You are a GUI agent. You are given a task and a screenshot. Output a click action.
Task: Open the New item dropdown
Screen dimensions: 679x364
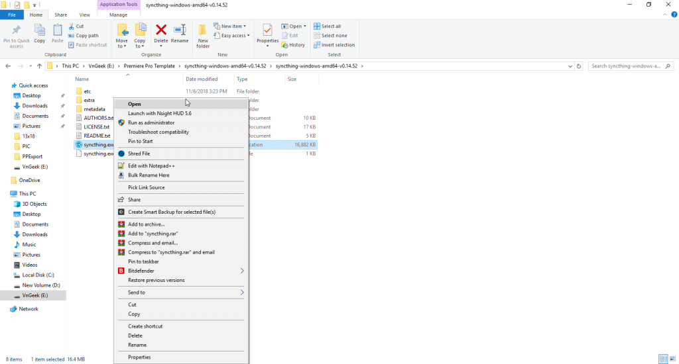[x=230, y=26]
